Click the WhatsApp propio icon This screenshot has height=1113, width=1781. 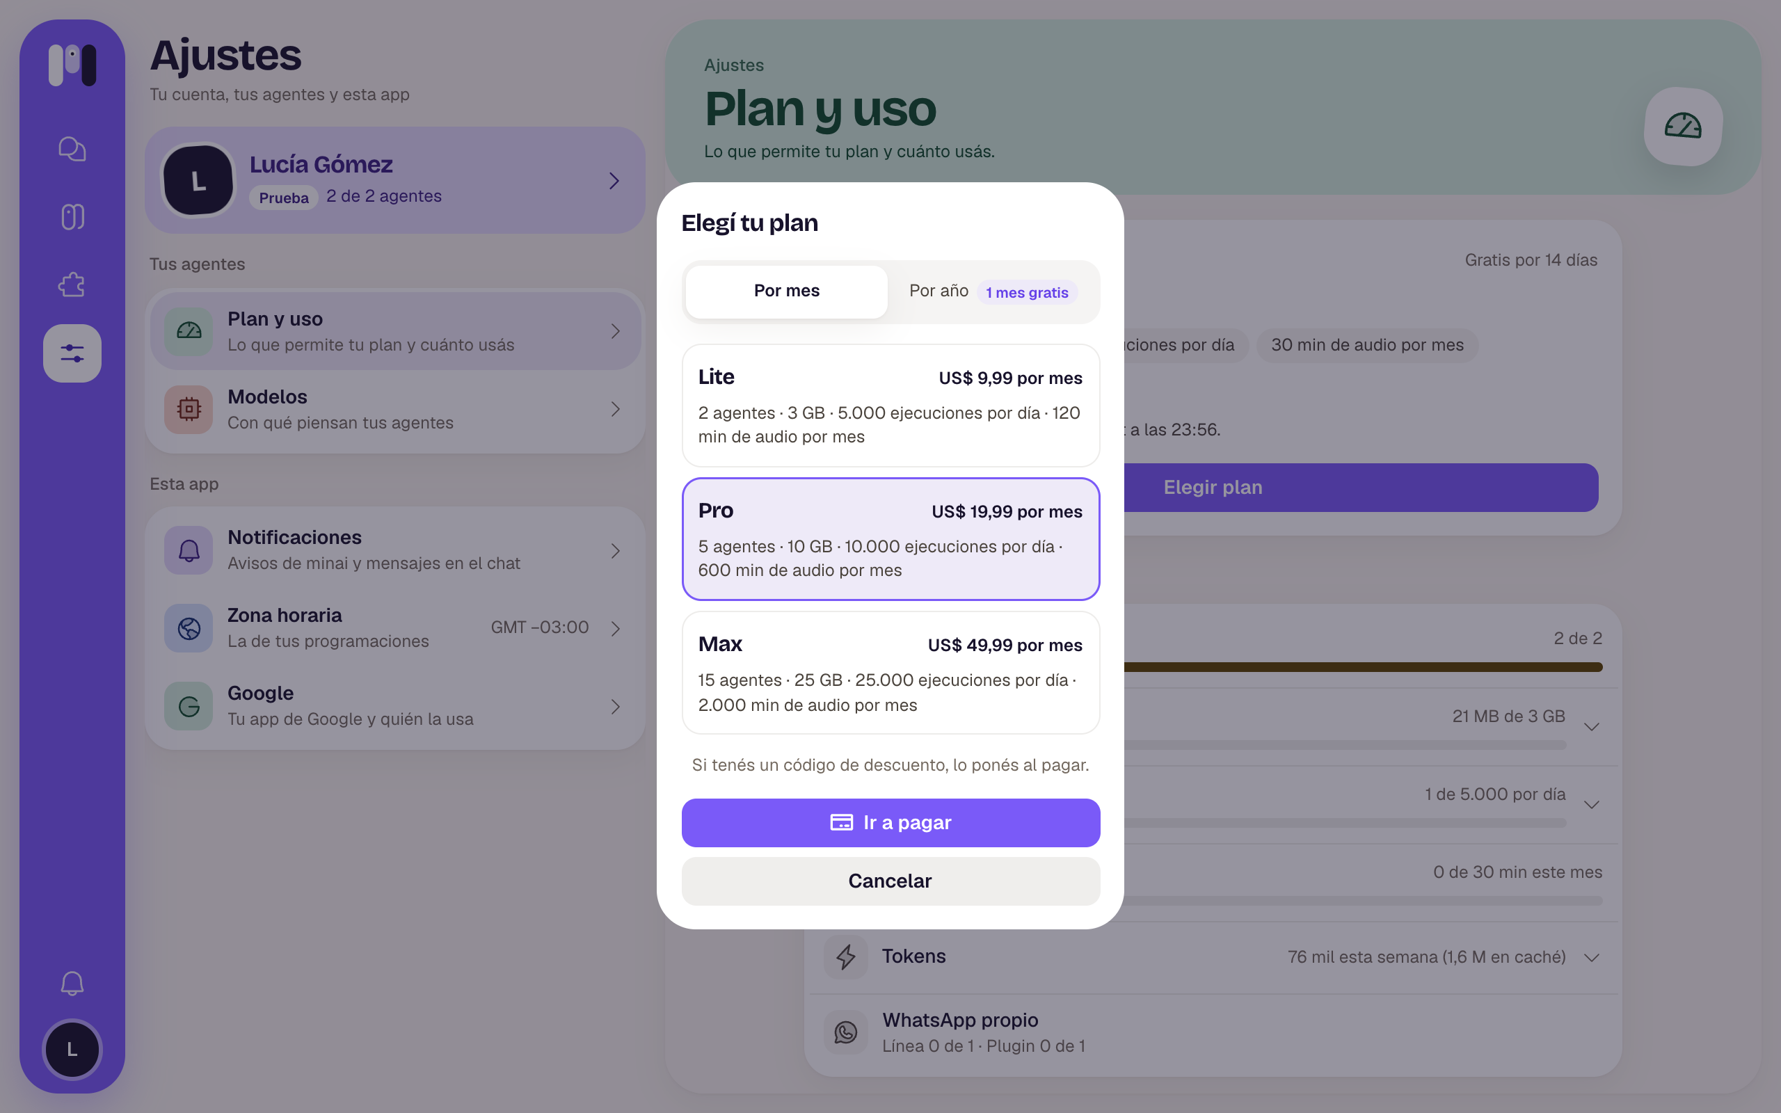click(845, 1032)
